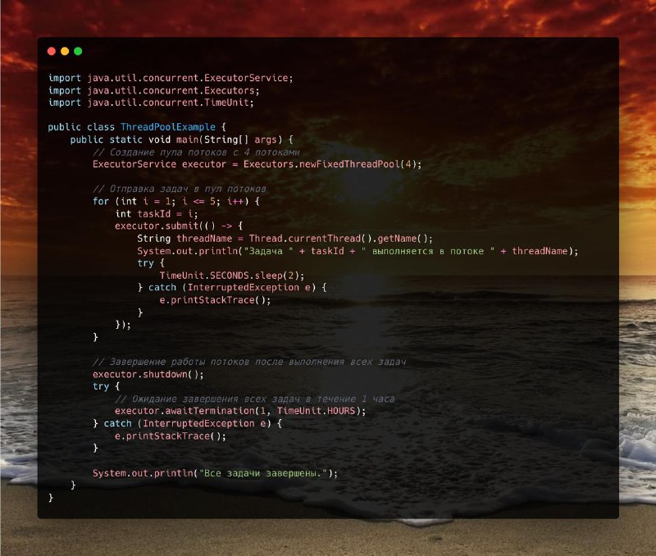656x556 pixels.
Task: Click the text "executor.shutdown();"
Action: [148, 374]
